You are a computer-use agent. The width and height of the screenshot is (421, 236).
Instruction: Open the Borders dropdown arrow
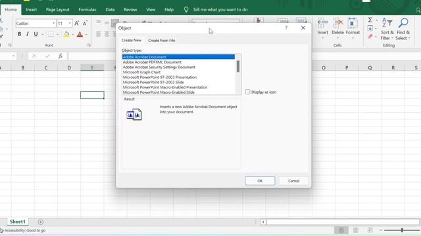click(57, 35)
